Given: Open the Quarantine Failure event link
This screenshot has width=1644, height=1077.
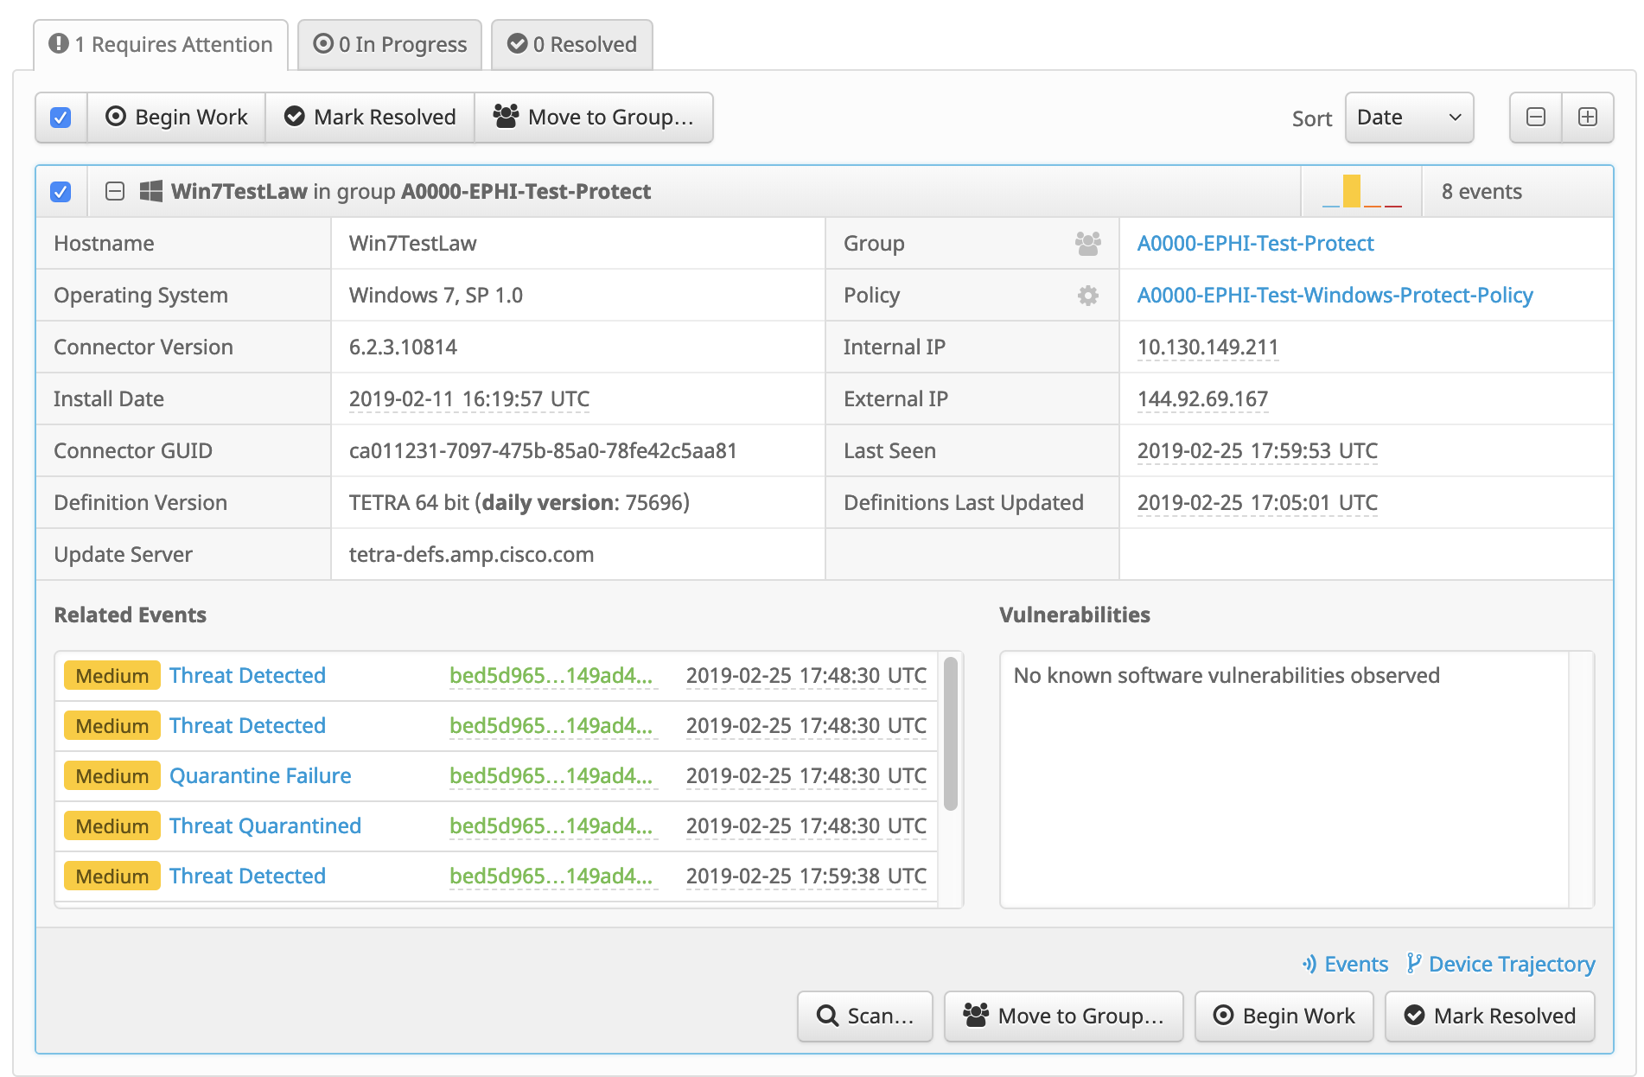Looking at the screenshot, I should click(260, 776).
